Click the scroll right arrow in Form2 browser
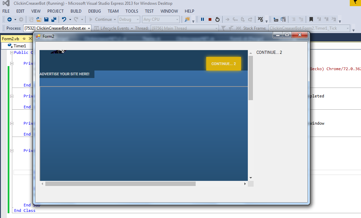Screen dimensions: 361x218 [x=245, y=184]
